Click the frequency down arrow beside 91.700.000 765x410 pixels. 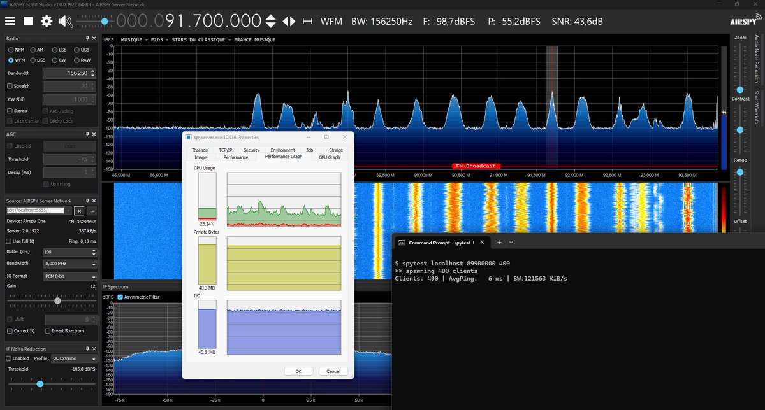[270, 25]
